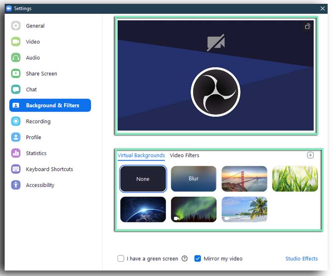This screenshot has height=276, width=334.
Task: Rotate video preview with rotate icon
Action: click(307, 26)
